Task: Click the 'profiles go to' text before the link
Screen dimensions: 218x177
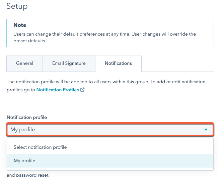Action: tap(21, 90)
